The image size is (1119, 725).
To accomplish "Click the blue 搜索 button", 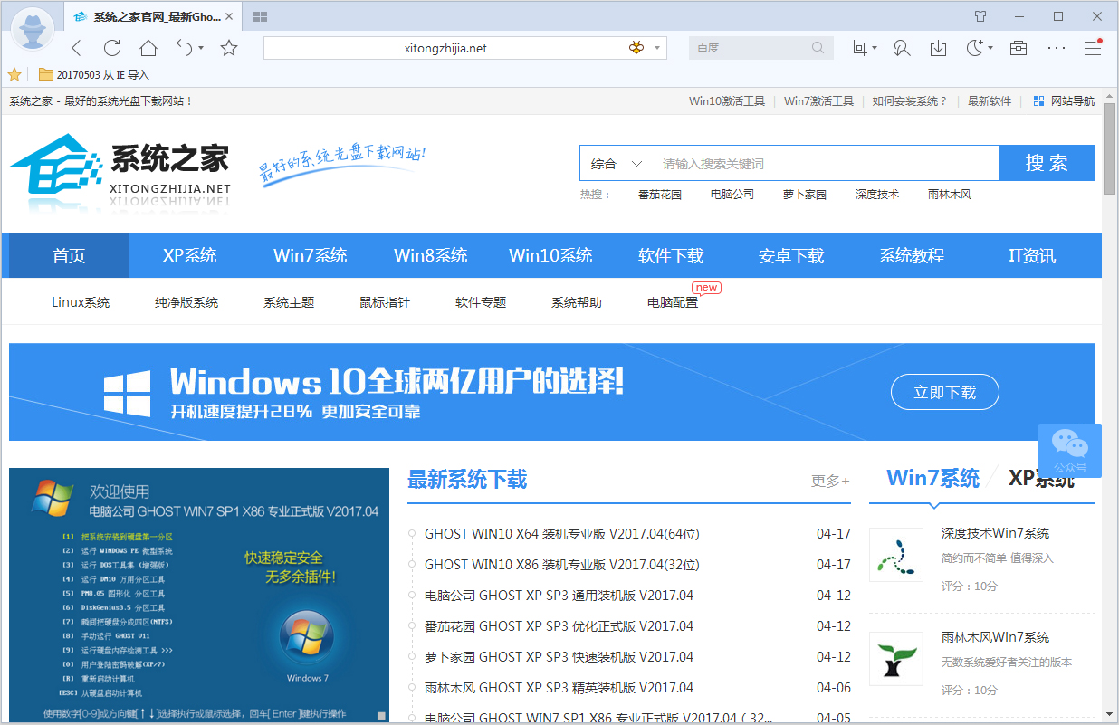I will tap(1047, 164).
